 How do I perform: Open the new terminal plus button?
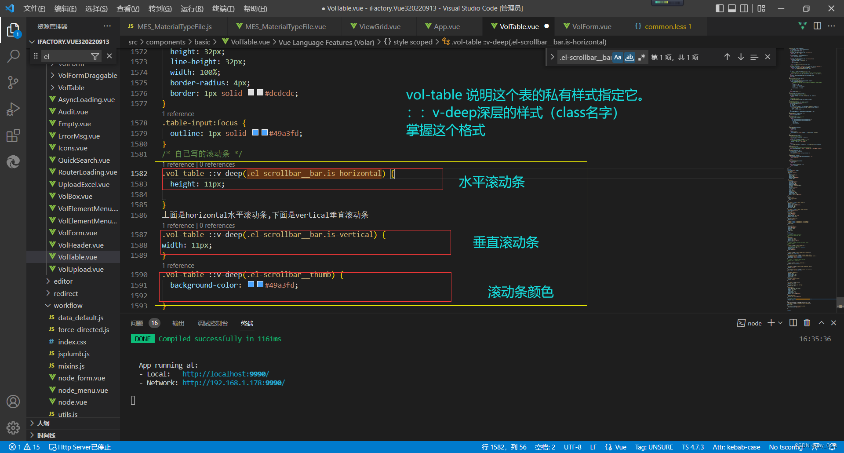tap(771, 323)
